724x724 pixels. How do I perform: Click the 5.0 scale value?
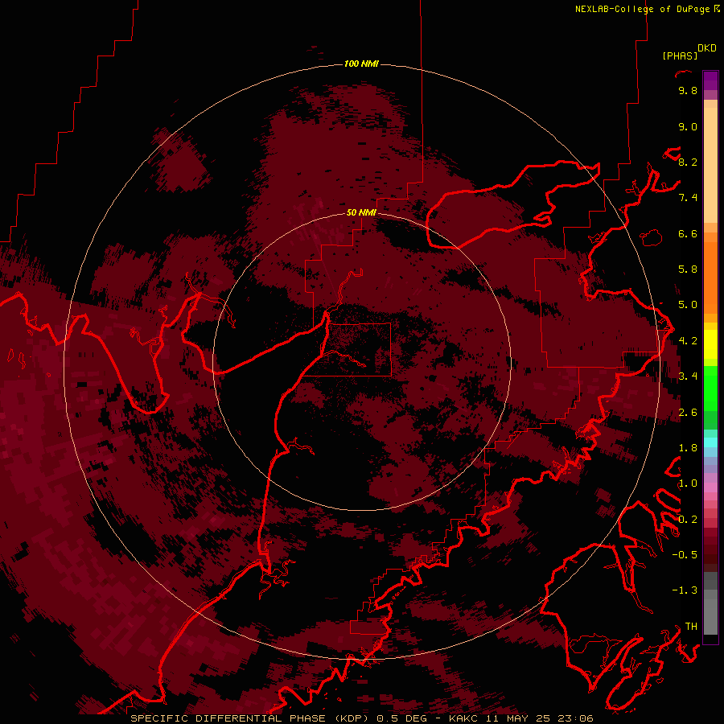pyautogui.click(x=688, y=305)
